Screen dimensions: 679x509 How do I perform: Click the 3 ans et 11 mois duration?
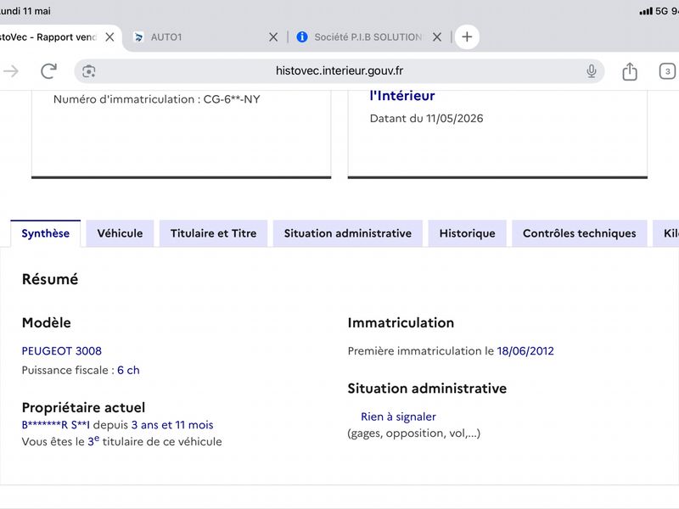172,425
